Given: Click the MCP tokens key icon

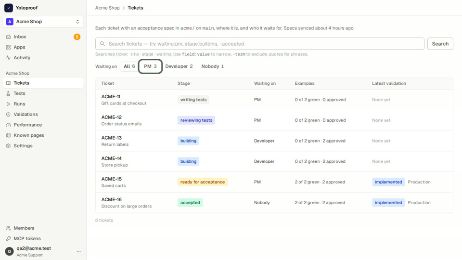Looking at the screenshot, I should tap(8, 239).
